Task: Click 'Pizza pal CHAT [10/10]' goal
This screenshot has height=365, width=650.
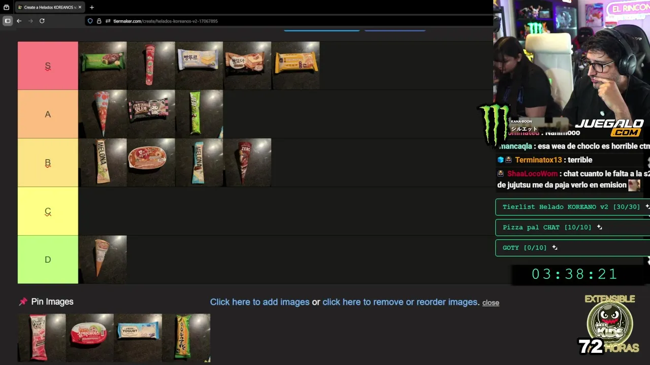Action: [x=572, y=227]
